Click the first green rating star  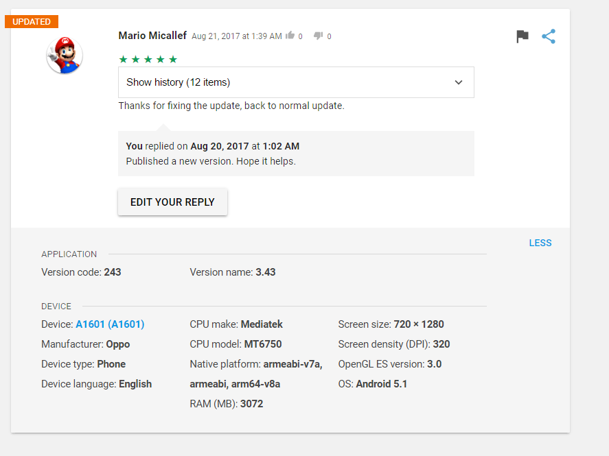[x=124, y=60]
